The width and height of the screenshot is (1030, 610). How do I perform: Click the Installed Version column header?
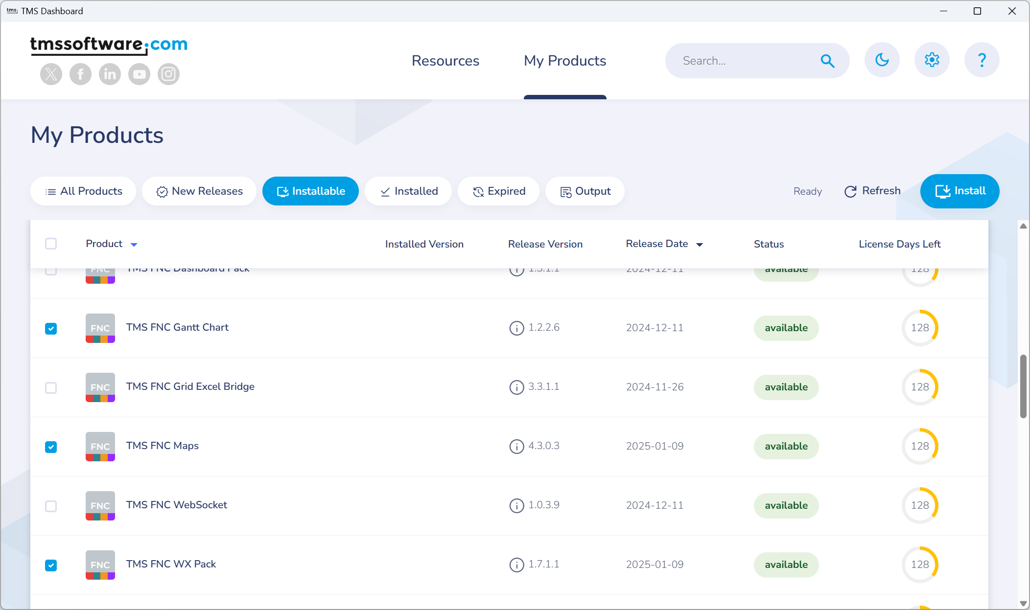pos(424,244)
